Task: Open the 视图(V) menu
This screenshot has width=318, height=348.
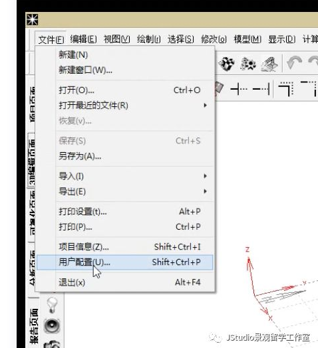Action: pyautogui.click(x=116, y=39)
